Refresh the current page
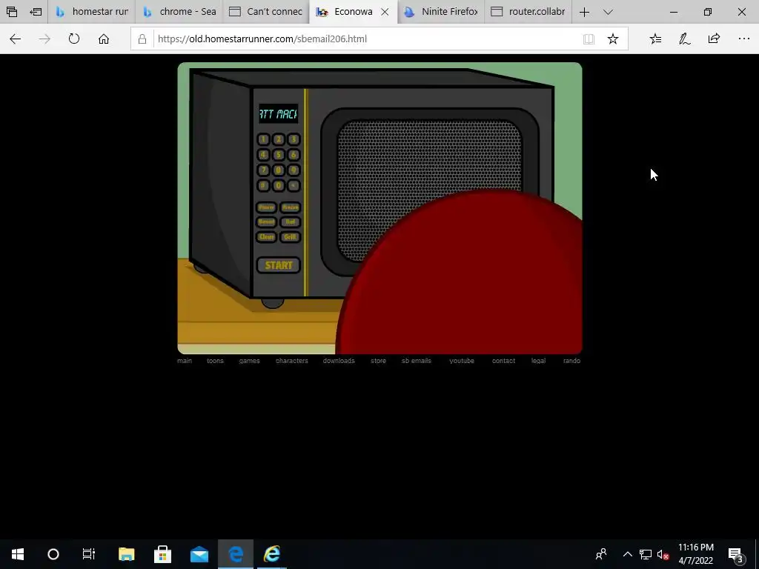 coord(74,39)
